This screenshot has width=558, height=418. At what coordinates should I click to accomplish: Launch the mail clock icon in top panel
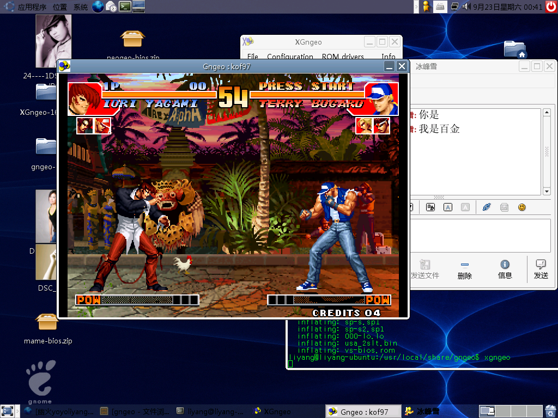[x=111, y=7]
